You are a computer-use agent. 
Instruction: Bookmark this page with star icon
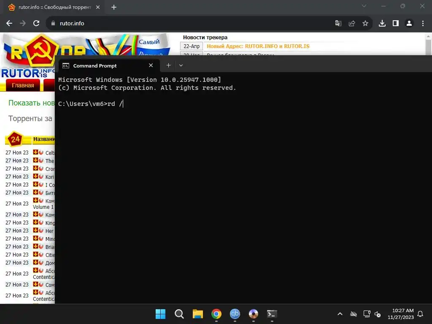click(365, 24)
